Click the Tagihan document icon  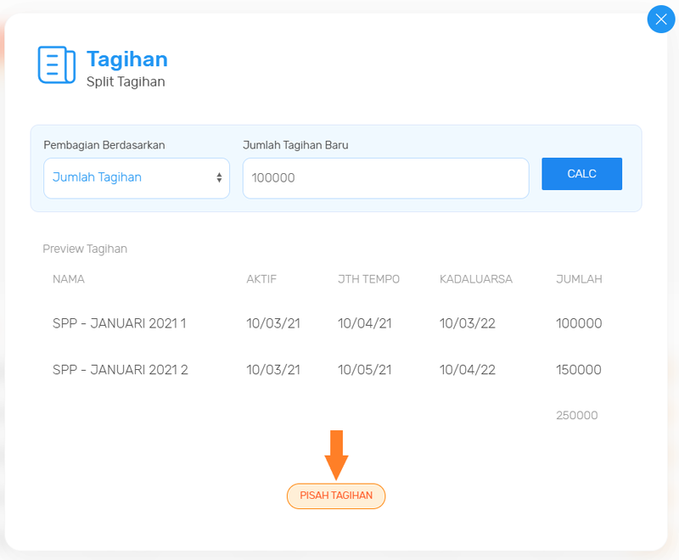tap(57, 64)
